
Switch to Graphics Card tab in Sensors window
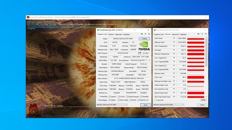(x=159, y=34)
